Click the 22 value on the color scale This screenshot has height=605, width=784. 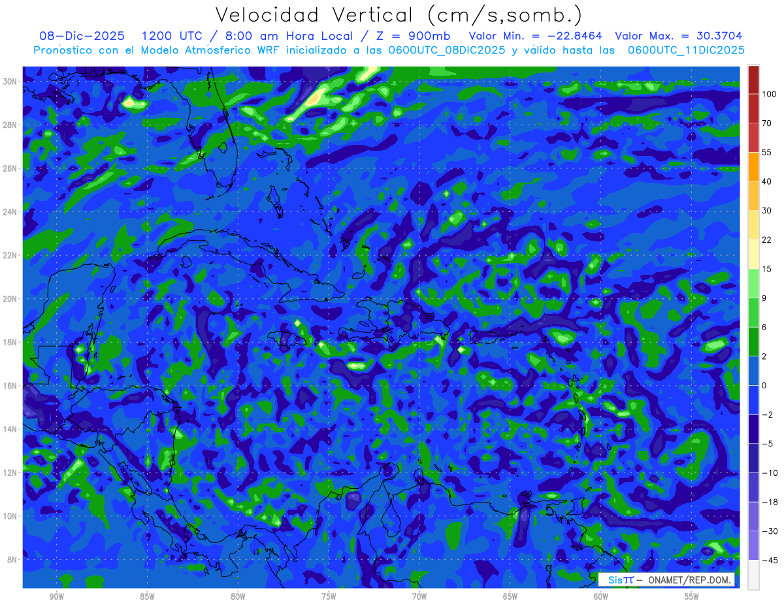767,240
